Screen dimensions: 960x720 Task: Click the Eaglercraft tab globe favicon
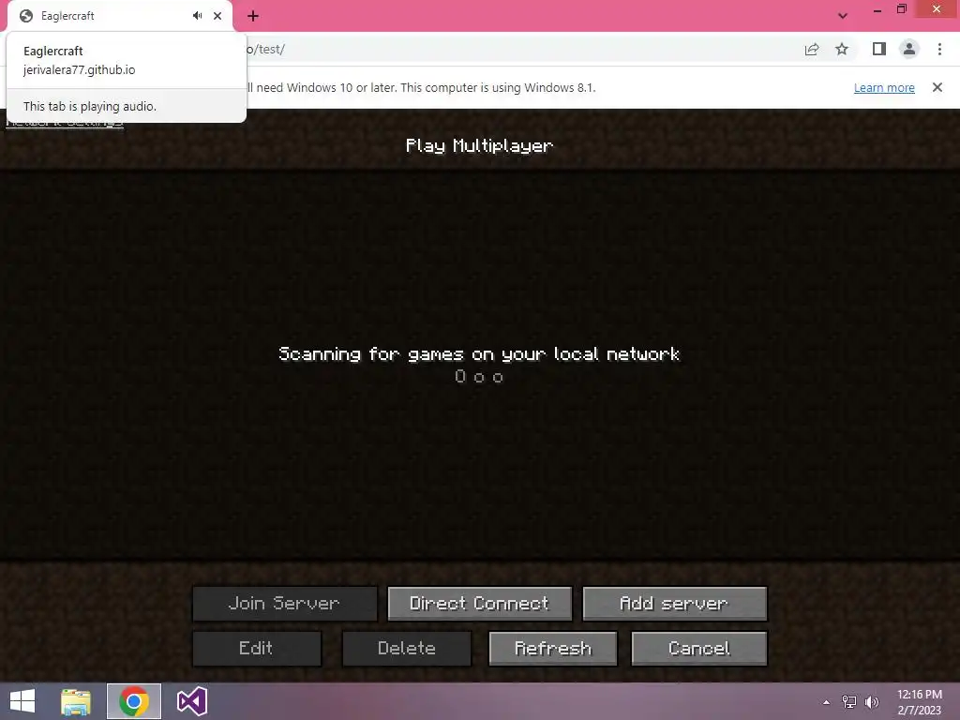pos(25,16)
